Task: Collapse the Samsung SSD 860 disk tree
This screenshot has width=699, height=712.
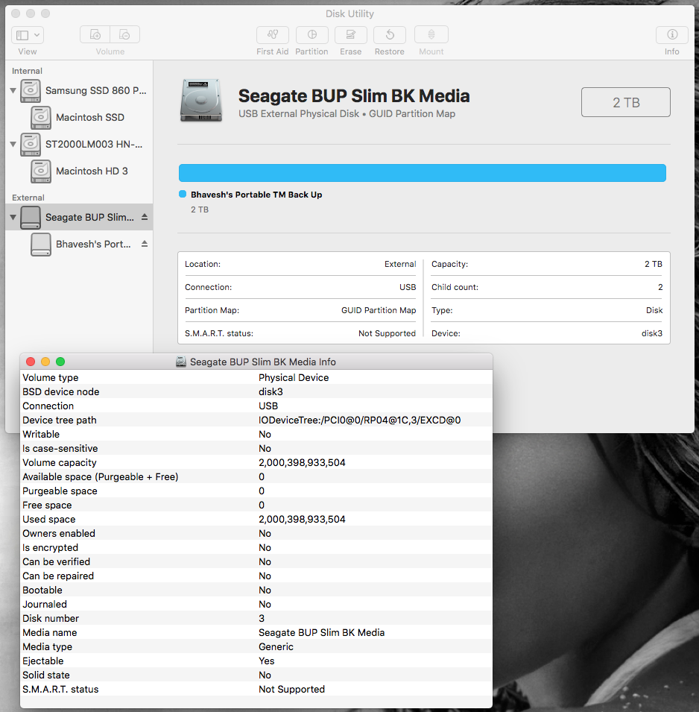Action: click(x=13, y=91)
